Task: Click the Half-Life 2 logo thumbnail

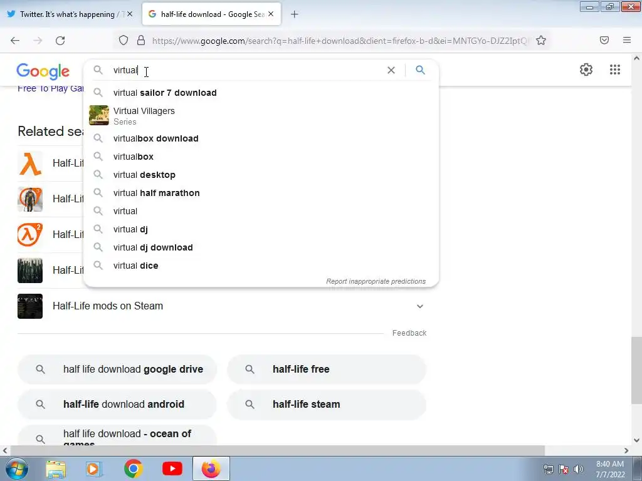Action: coord(30,235)
